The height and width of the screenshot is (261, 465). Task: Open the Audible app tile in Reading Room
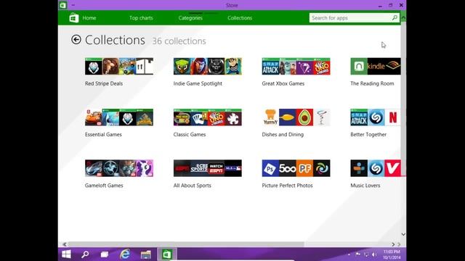392,66
